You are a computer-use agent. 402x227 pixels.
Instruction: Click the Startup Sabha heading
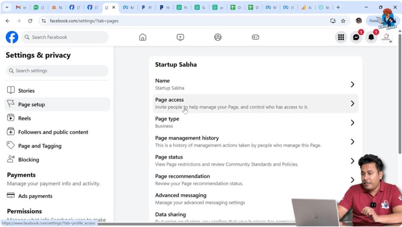pyautogui.click(x=176, y=64)
